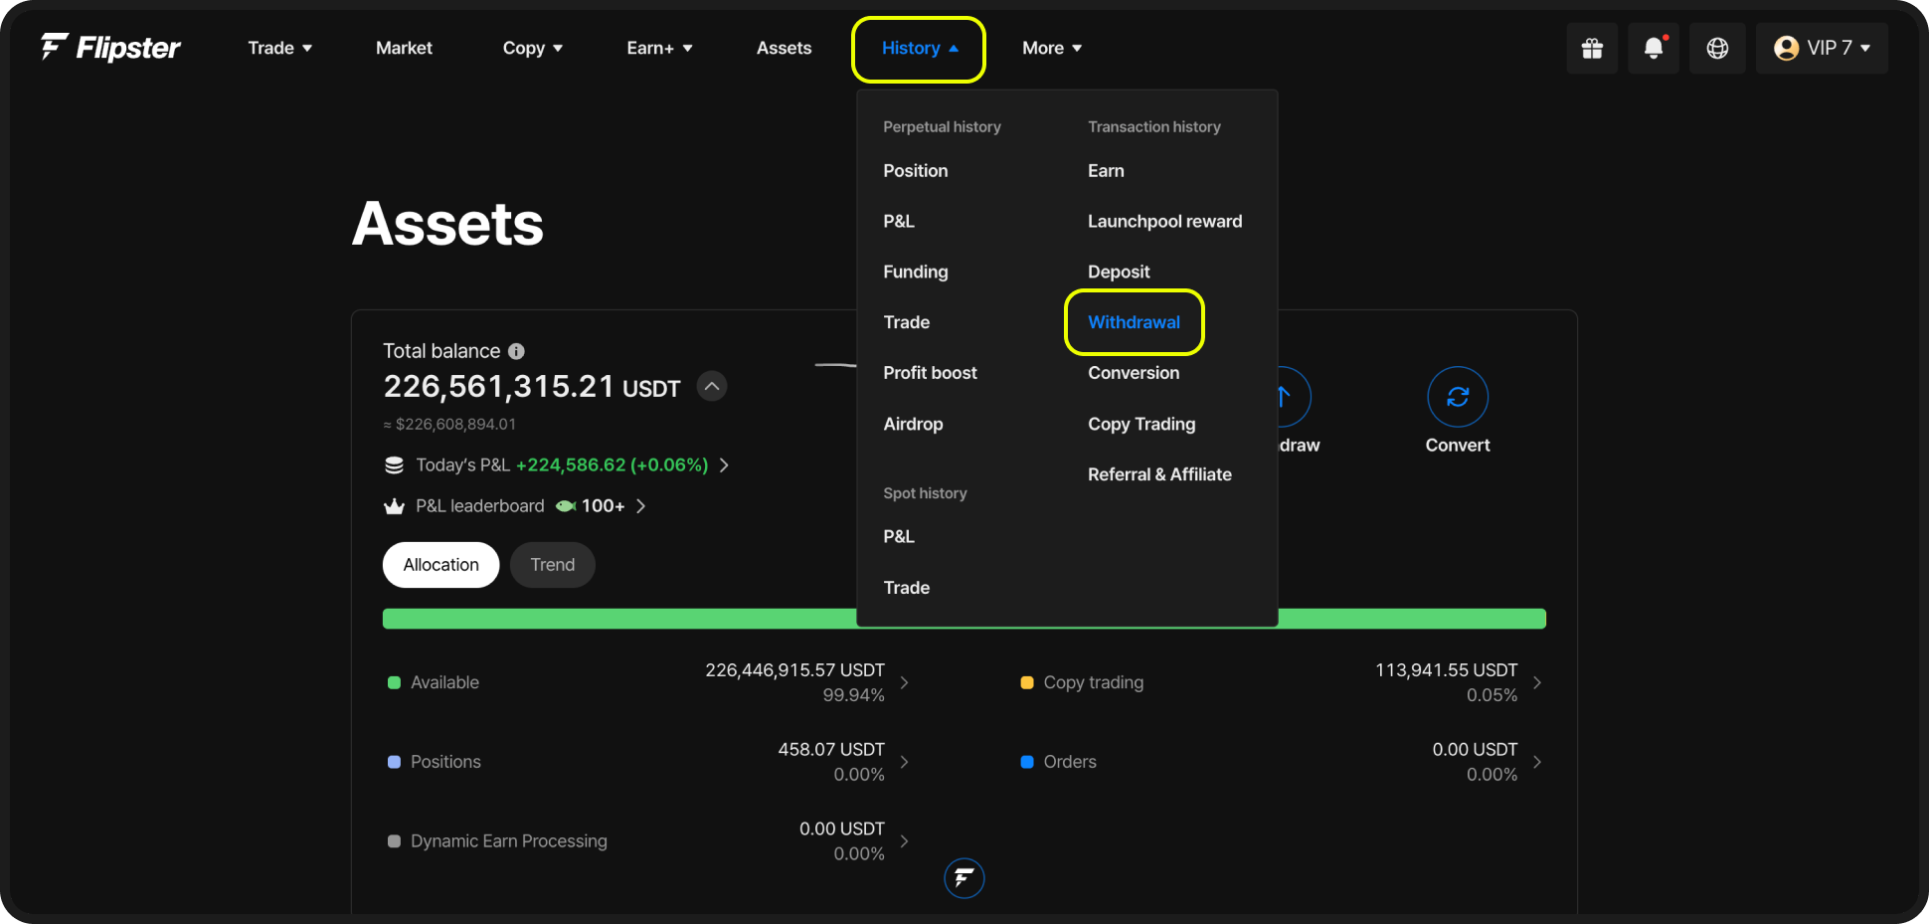This screenshot has height=924, width=1929.
Task: Open the VIP 7 account dropdown
Action: point(1822,48)
